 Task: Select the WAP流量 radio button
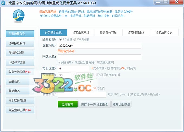coord(75,39)
